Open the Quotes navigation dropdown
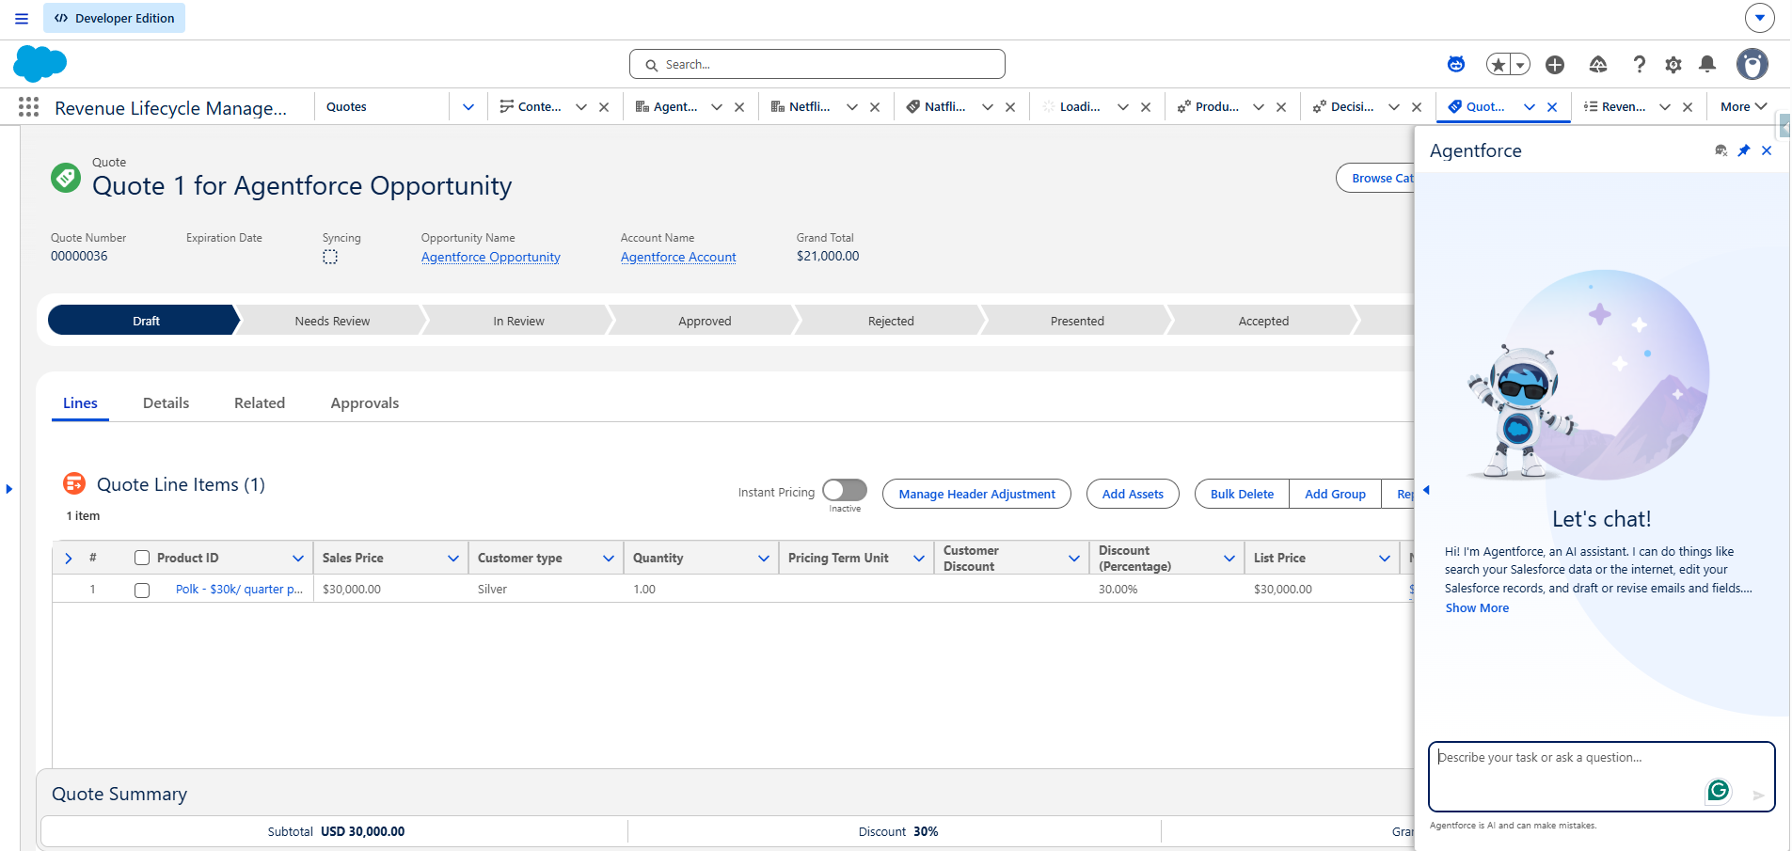The width and height of the screenshot is (1792, 851). pos(468,107)
